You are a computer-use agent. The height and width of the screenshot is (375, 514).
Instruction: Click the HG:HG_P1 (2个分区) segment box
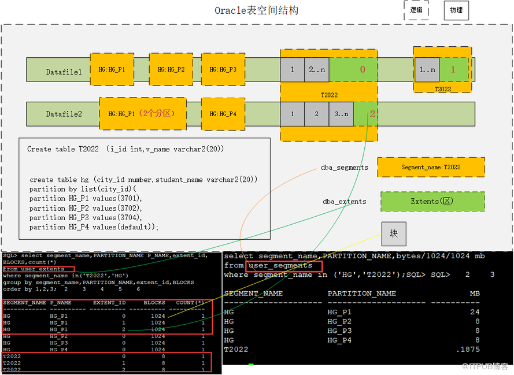point(143,114)
